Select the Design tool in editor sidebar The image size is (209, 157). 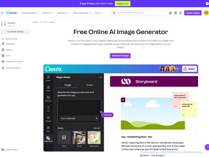[x=48, y=78]
